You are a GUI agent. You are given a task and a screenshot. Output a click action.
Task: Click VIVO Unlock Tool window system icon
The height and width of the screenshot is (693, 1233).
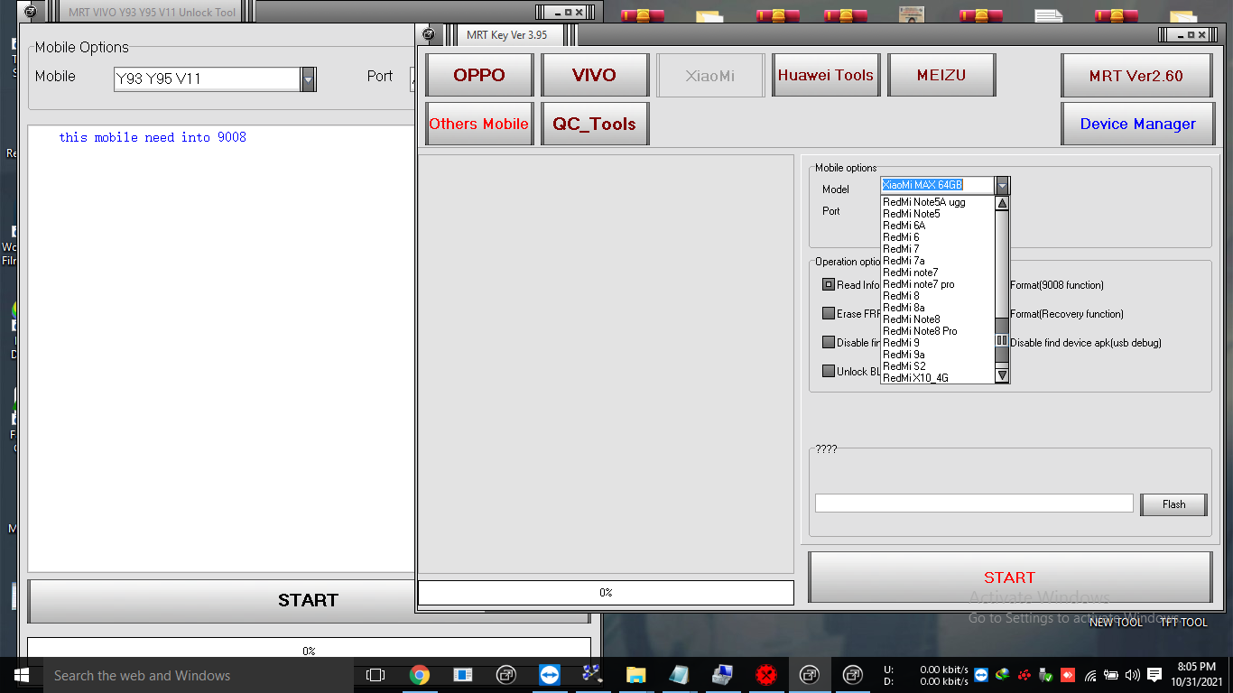point(31,13)
